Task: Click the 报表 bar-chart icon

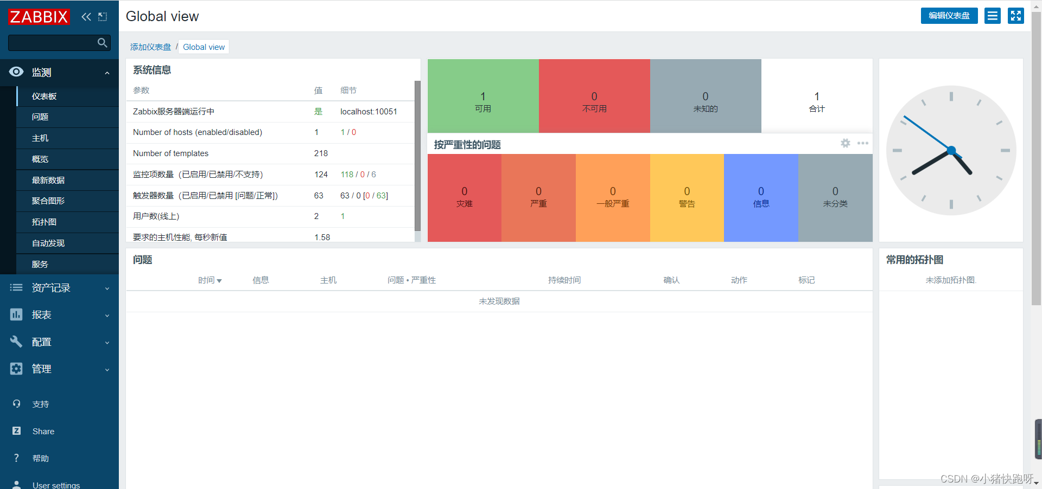Action: coord(16,314)
